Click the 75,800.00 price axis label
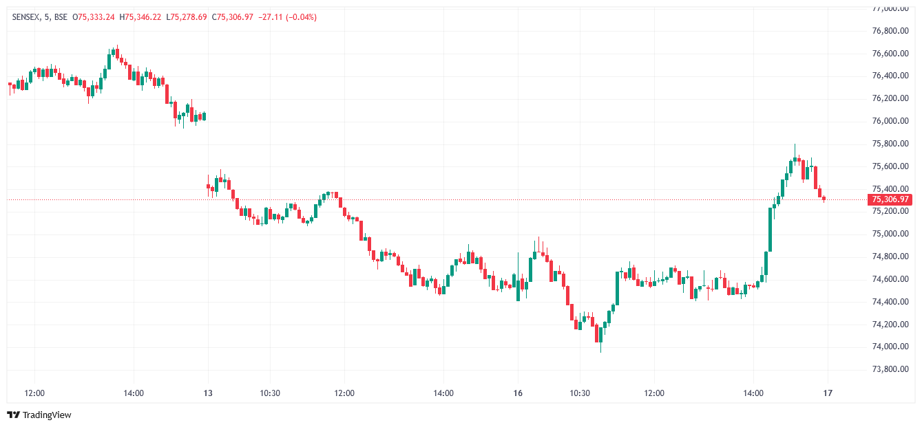Image resolution: width=922 pixels, height=427 pixels. pyautogui.click(x=890, y=144)
